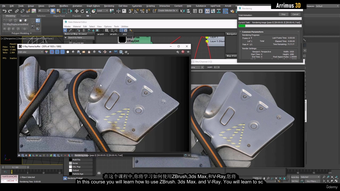
Task: Click Search by Name field in browser
Action: tap(80, 38)
